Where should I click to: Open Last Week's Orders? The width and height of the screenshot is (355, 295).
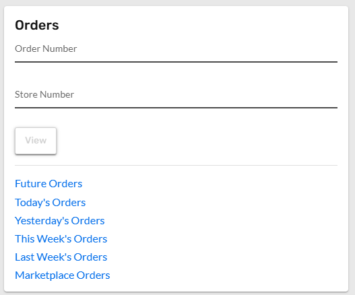(x=61, y=257)
